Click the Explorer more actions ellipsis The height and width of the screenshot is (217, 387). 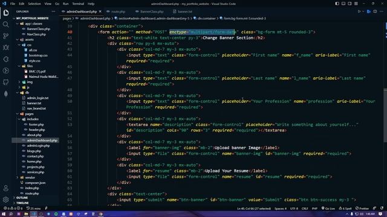click(x=53, y=11)
